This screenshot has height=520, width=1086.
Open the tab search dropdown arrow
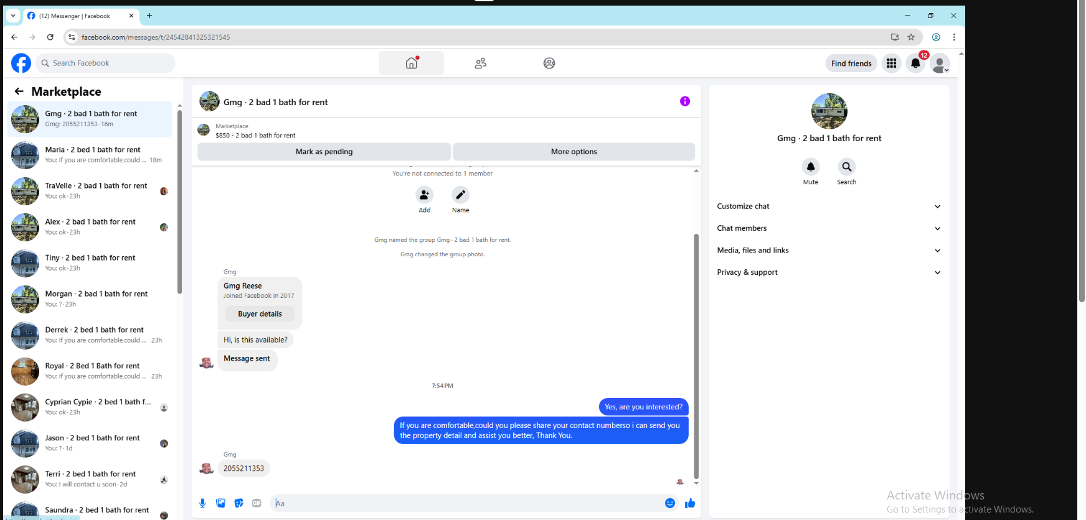coord(13,16)
